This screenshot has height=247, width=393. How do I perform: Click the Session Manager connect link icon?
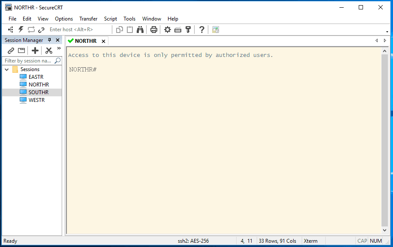click(11, 51)
